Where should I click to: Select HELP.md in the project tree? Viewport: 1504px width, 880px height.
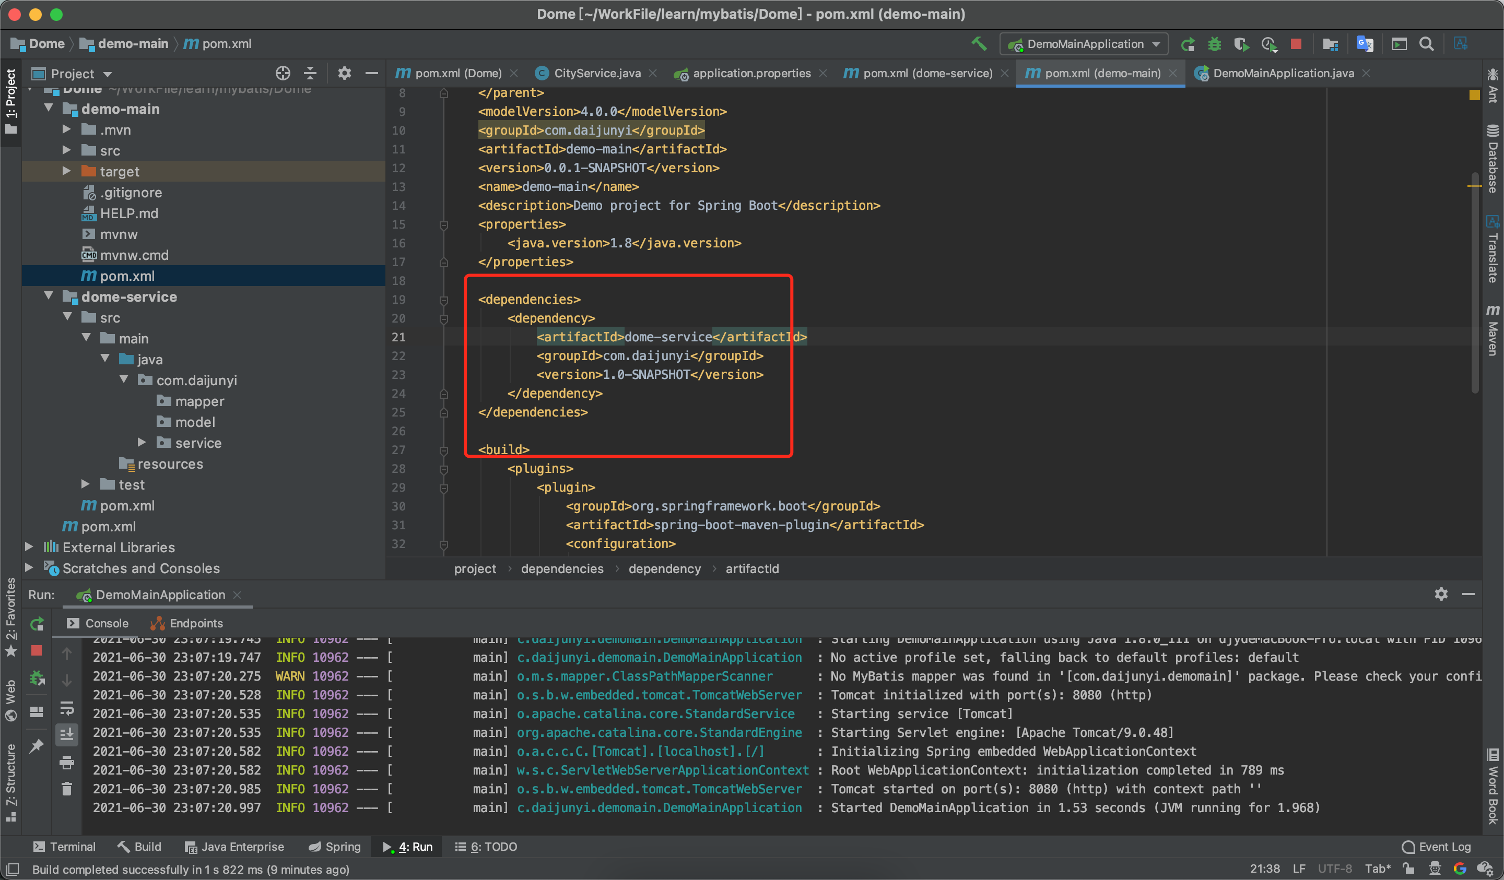129,213
